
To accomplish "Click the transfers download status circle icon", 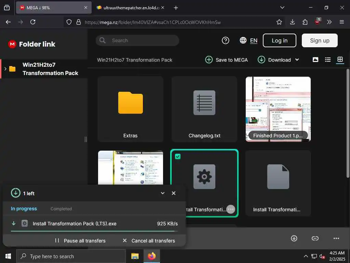I will coord(16,193).
